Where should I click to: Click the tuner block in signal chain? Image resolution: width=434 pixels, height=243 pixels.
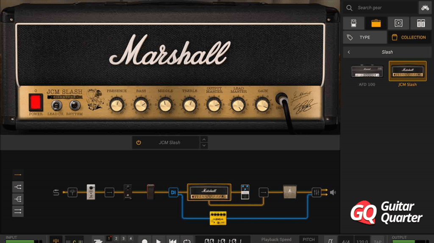pos(72,192)
